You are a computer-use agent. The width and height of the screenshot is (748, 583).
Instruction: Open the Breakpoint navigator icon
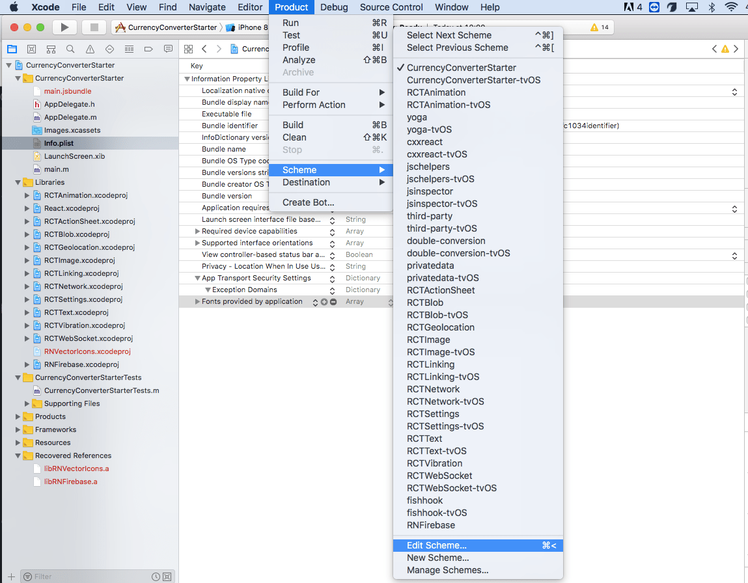(148, 49)
